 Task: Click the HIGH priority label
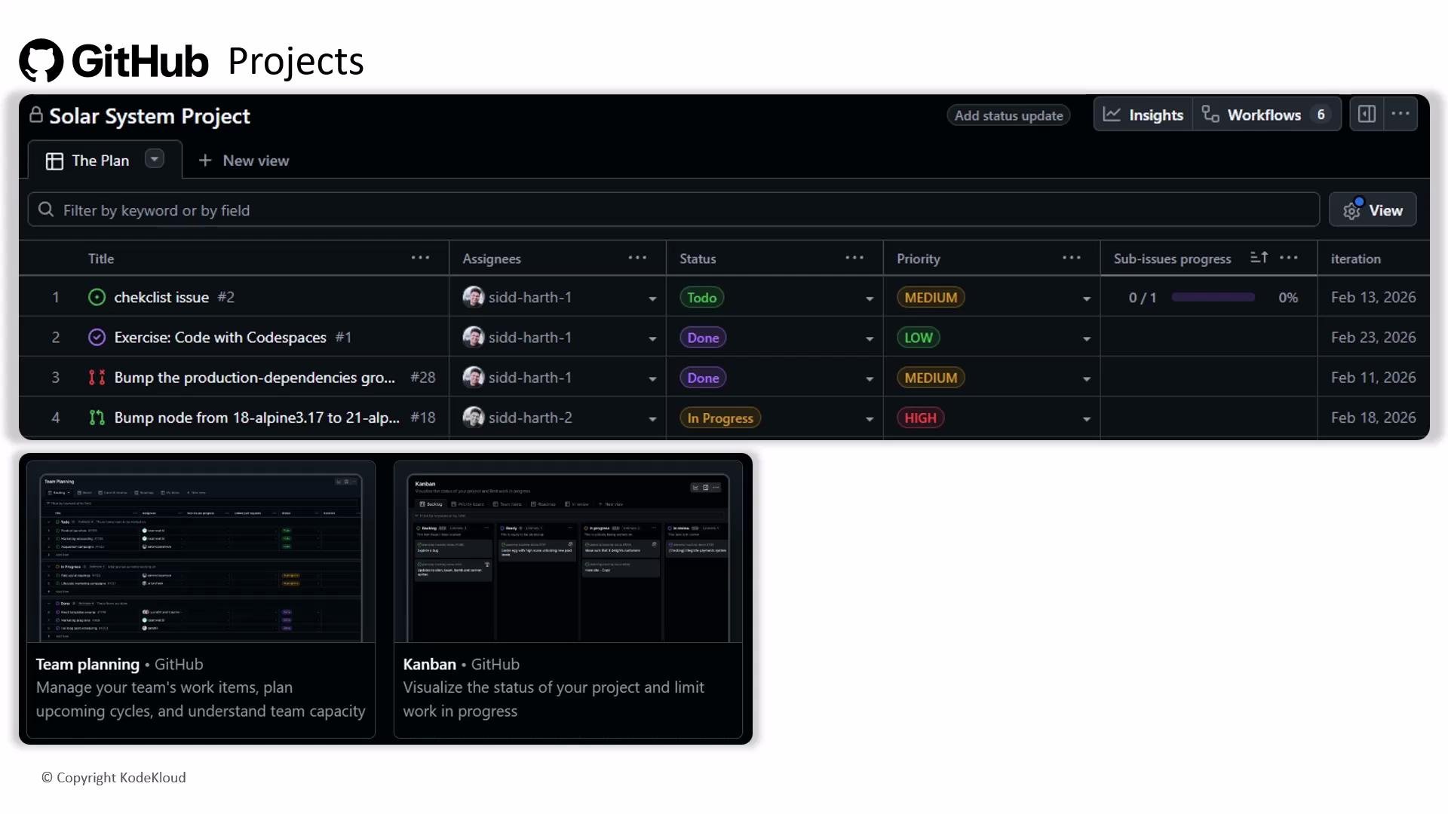pyautogui.click(x=920, y=417)
